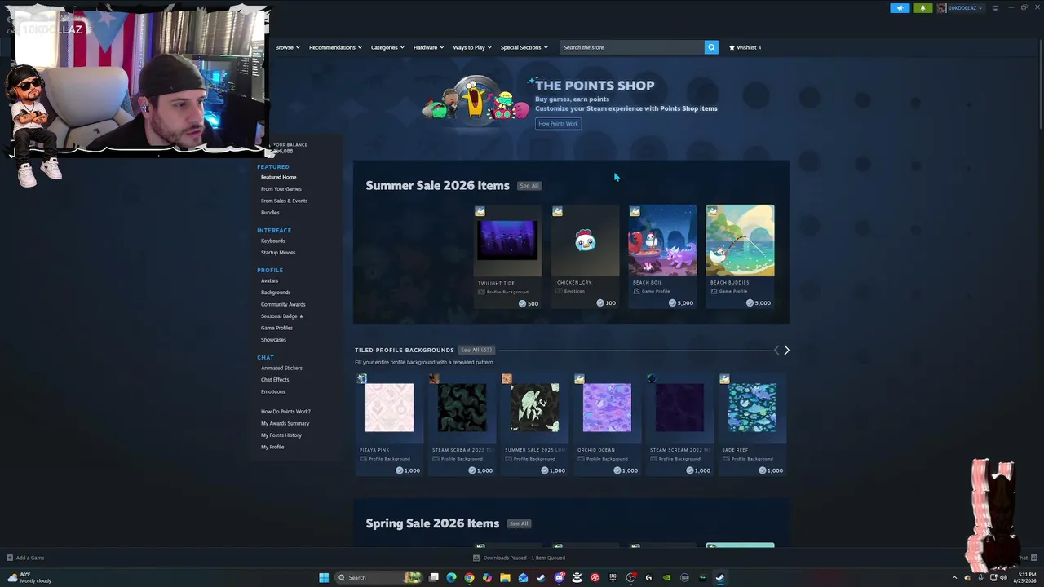
Task: Click Add a Game at bottom left
Action: click(25, 558)
